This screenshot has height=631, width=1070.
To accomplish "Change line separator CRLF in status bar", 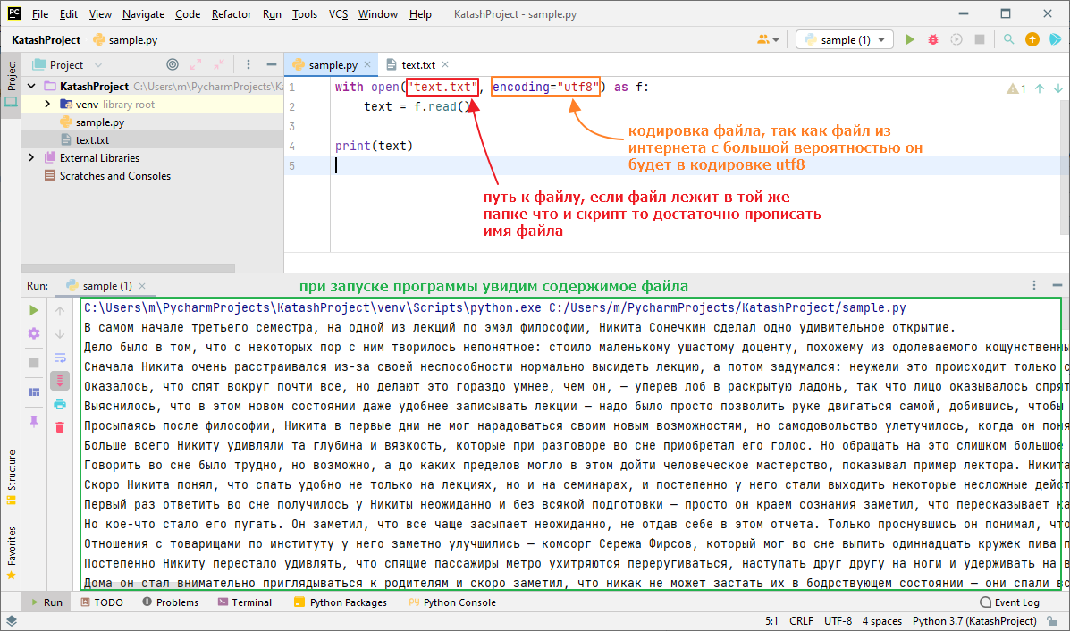I will pos(801,621).
